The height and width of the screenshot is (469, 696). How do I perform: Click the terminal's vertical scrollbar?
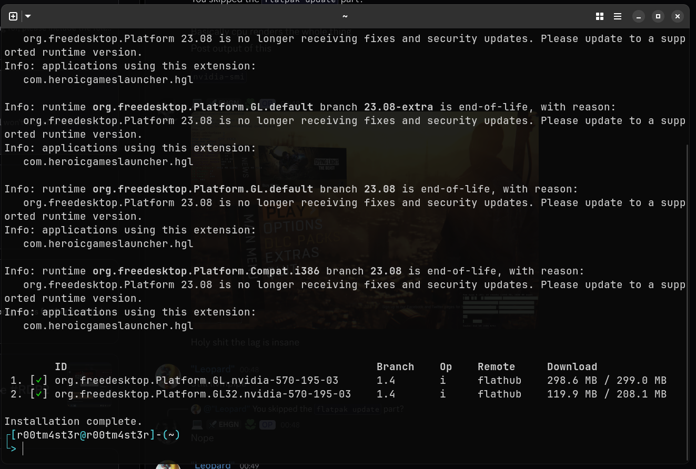(688, 302)
